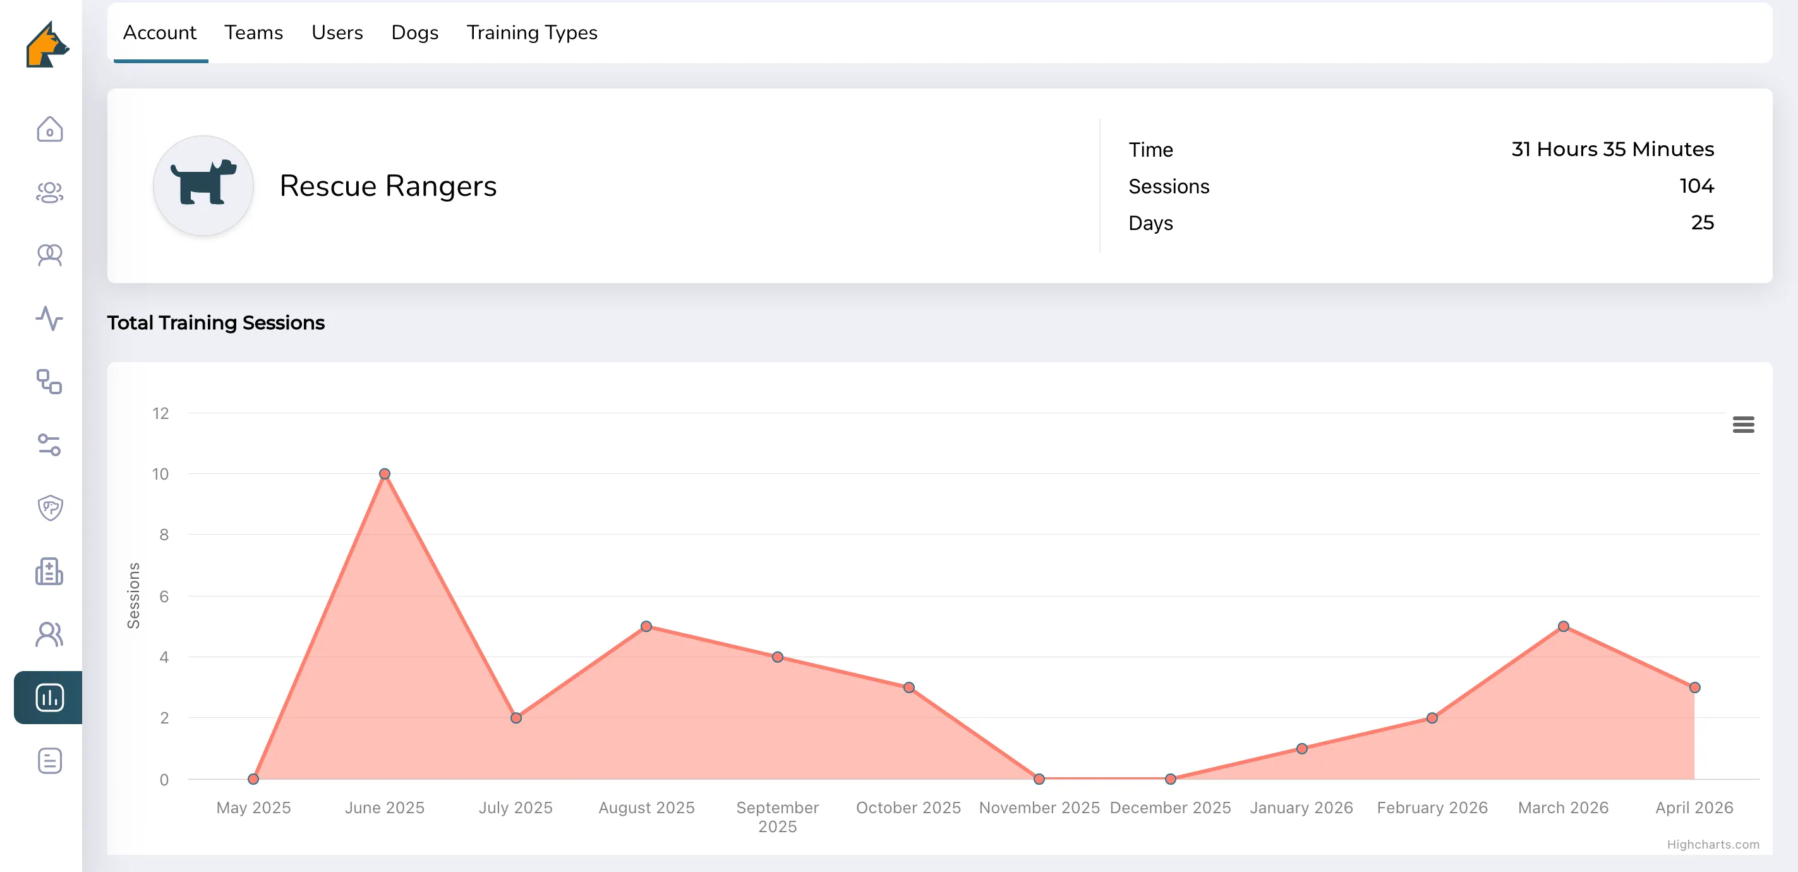Screen dimensions: 1798x872
Task: Open the document notes sidebar icon
Action: point(49,761)
